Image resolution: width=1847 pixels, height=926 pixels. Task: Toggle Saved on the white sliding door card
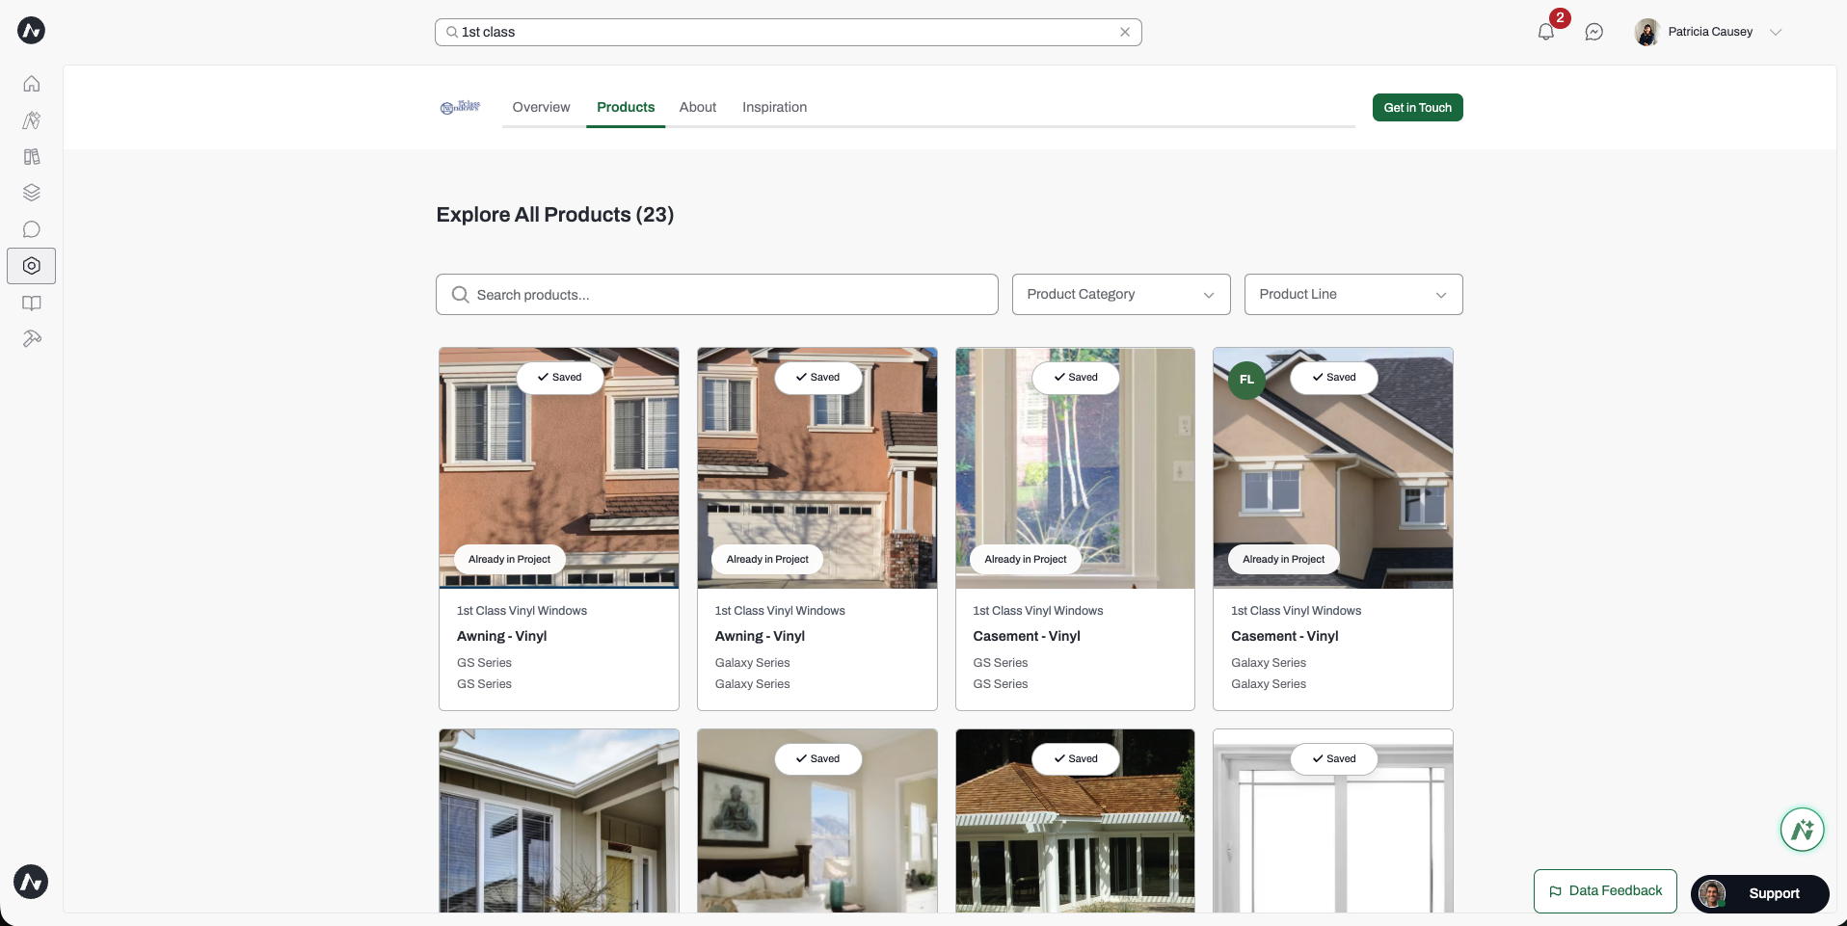pos(1334,759)
